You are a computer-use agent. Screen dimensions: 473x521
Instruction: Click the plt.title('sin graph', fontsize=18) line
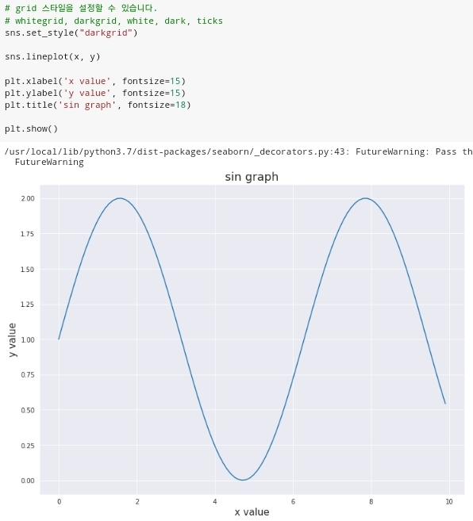pos(98,105)
